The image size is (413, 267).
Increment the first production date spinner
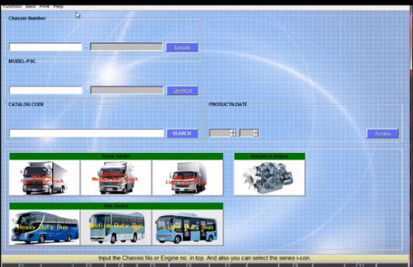pos(233,131)
